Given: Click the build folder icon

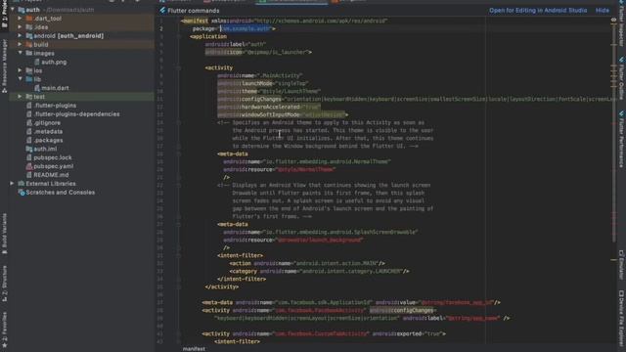Looking at the screenshot, I should coord(29,45).
